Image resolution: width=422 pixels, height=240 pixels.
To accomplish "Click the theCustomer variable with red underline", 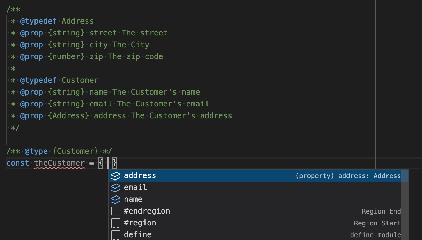I will click(x=59, y=163).
